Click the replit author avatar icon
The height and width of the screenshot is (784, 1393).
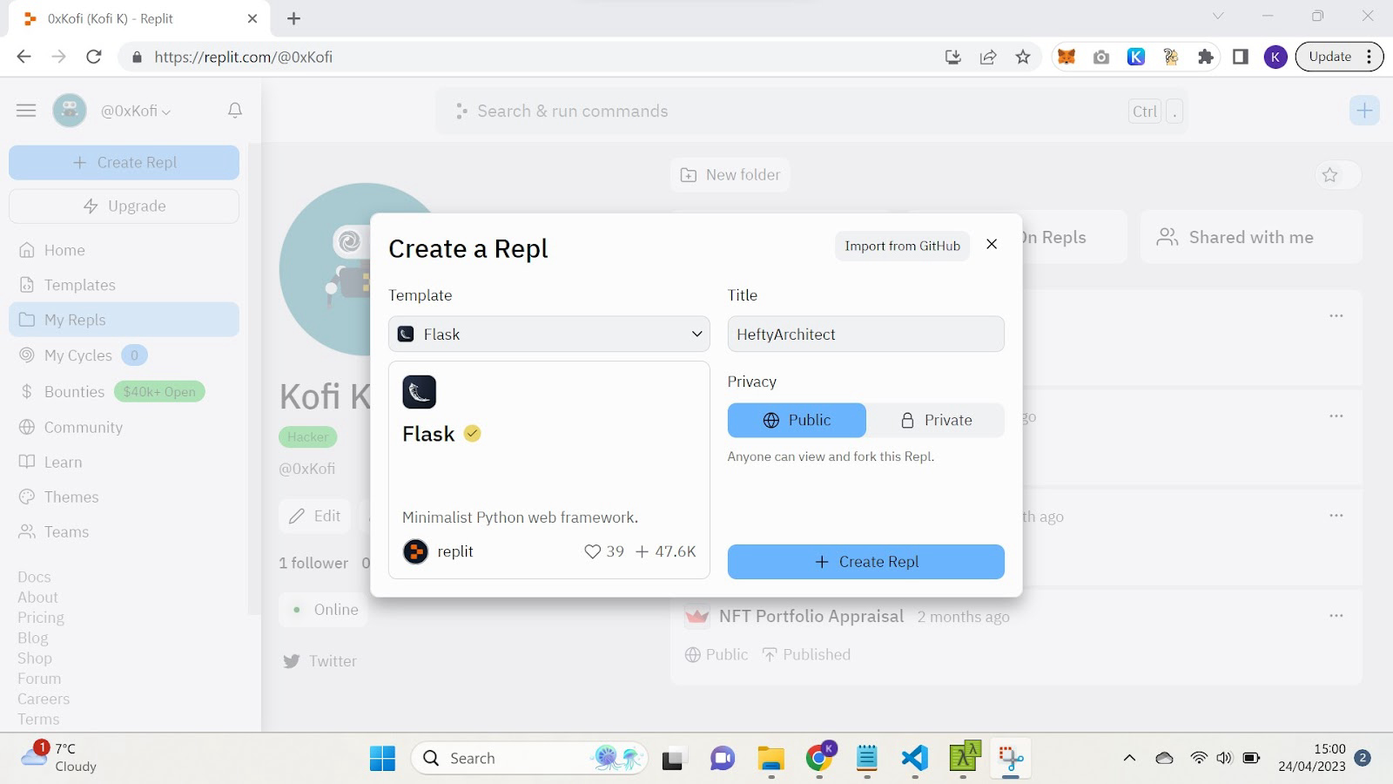tap(416, 551)
